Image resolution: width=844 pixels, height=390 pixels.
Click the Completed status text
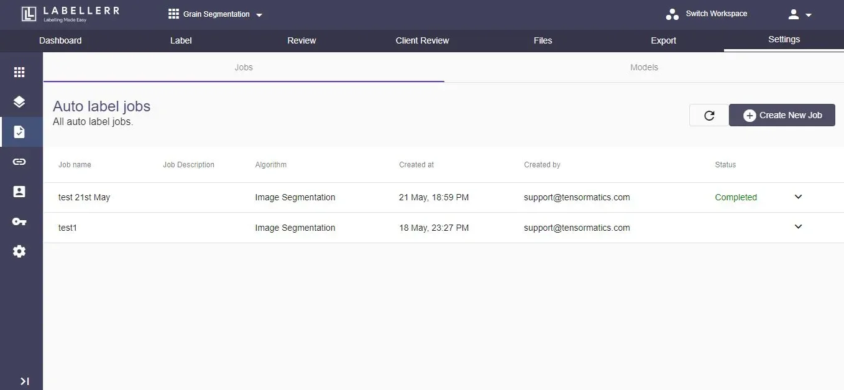pyautogui.click(x=736, y=197)
